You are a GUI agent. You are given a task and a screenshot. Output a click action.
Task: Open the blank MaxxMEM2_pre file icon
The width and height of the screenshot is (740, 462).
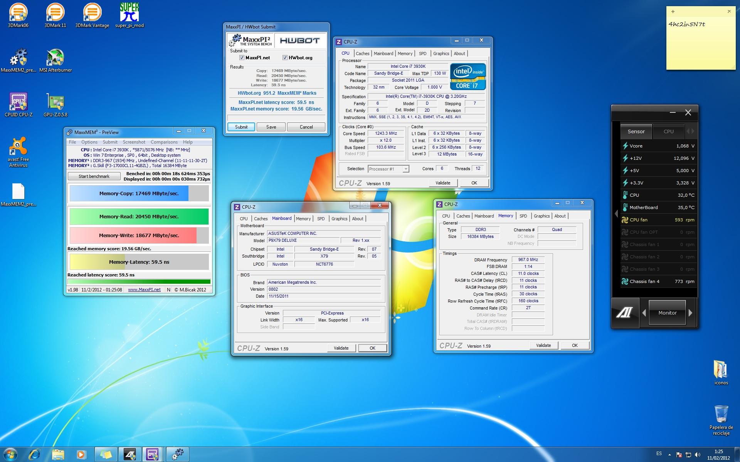18,194
